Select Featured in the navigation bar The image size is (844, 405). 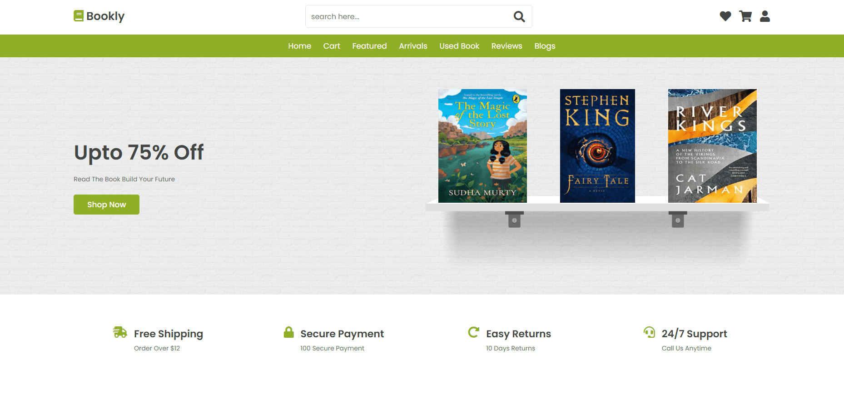tap(369, 46)
